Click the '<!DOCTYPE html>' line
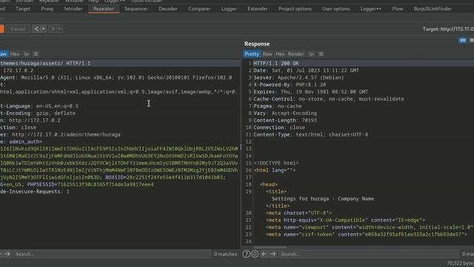The height and width of the screenshot is (267, 474). (x=276, y=163)
